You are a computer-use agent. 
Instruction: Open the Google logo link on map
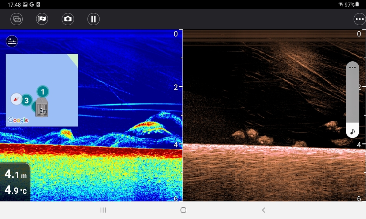pyautogui.click(x=18, y=120)
